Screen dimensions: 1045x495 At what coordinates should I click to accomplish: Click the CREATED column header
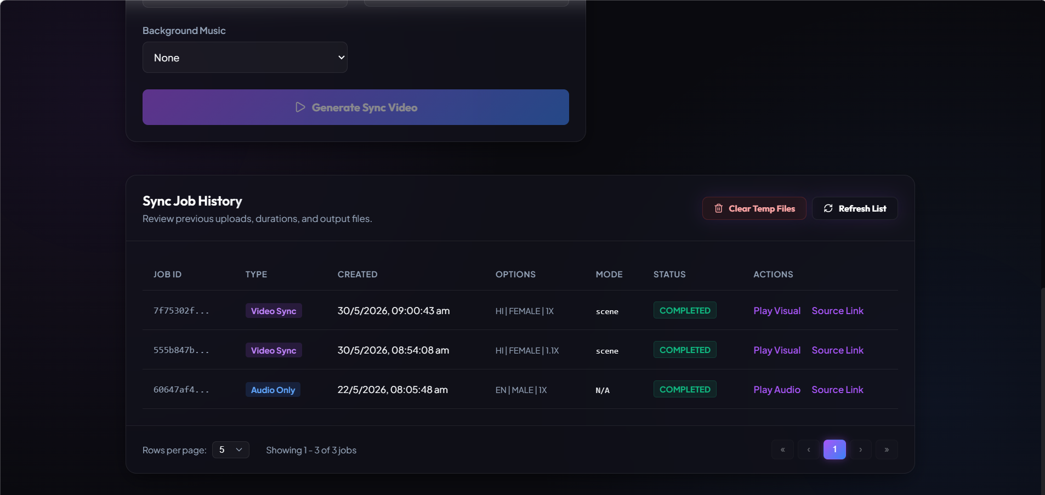pos(357,274)
